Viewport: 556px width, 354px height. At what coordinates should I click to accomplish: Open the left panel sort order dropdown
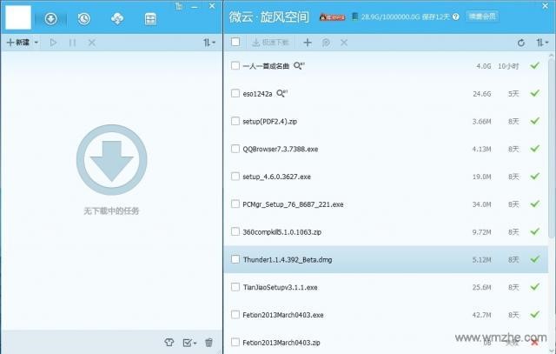(209, 43)
